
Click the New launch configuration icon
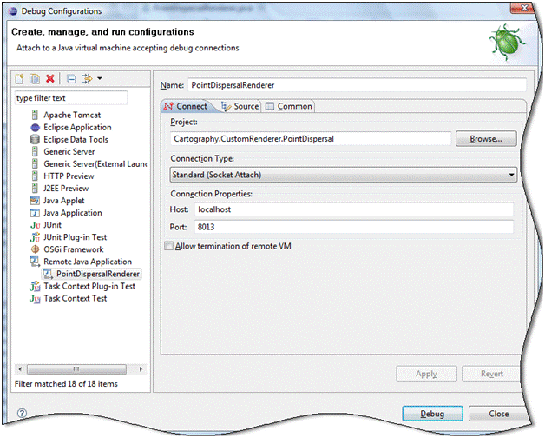tap(19, 79)
